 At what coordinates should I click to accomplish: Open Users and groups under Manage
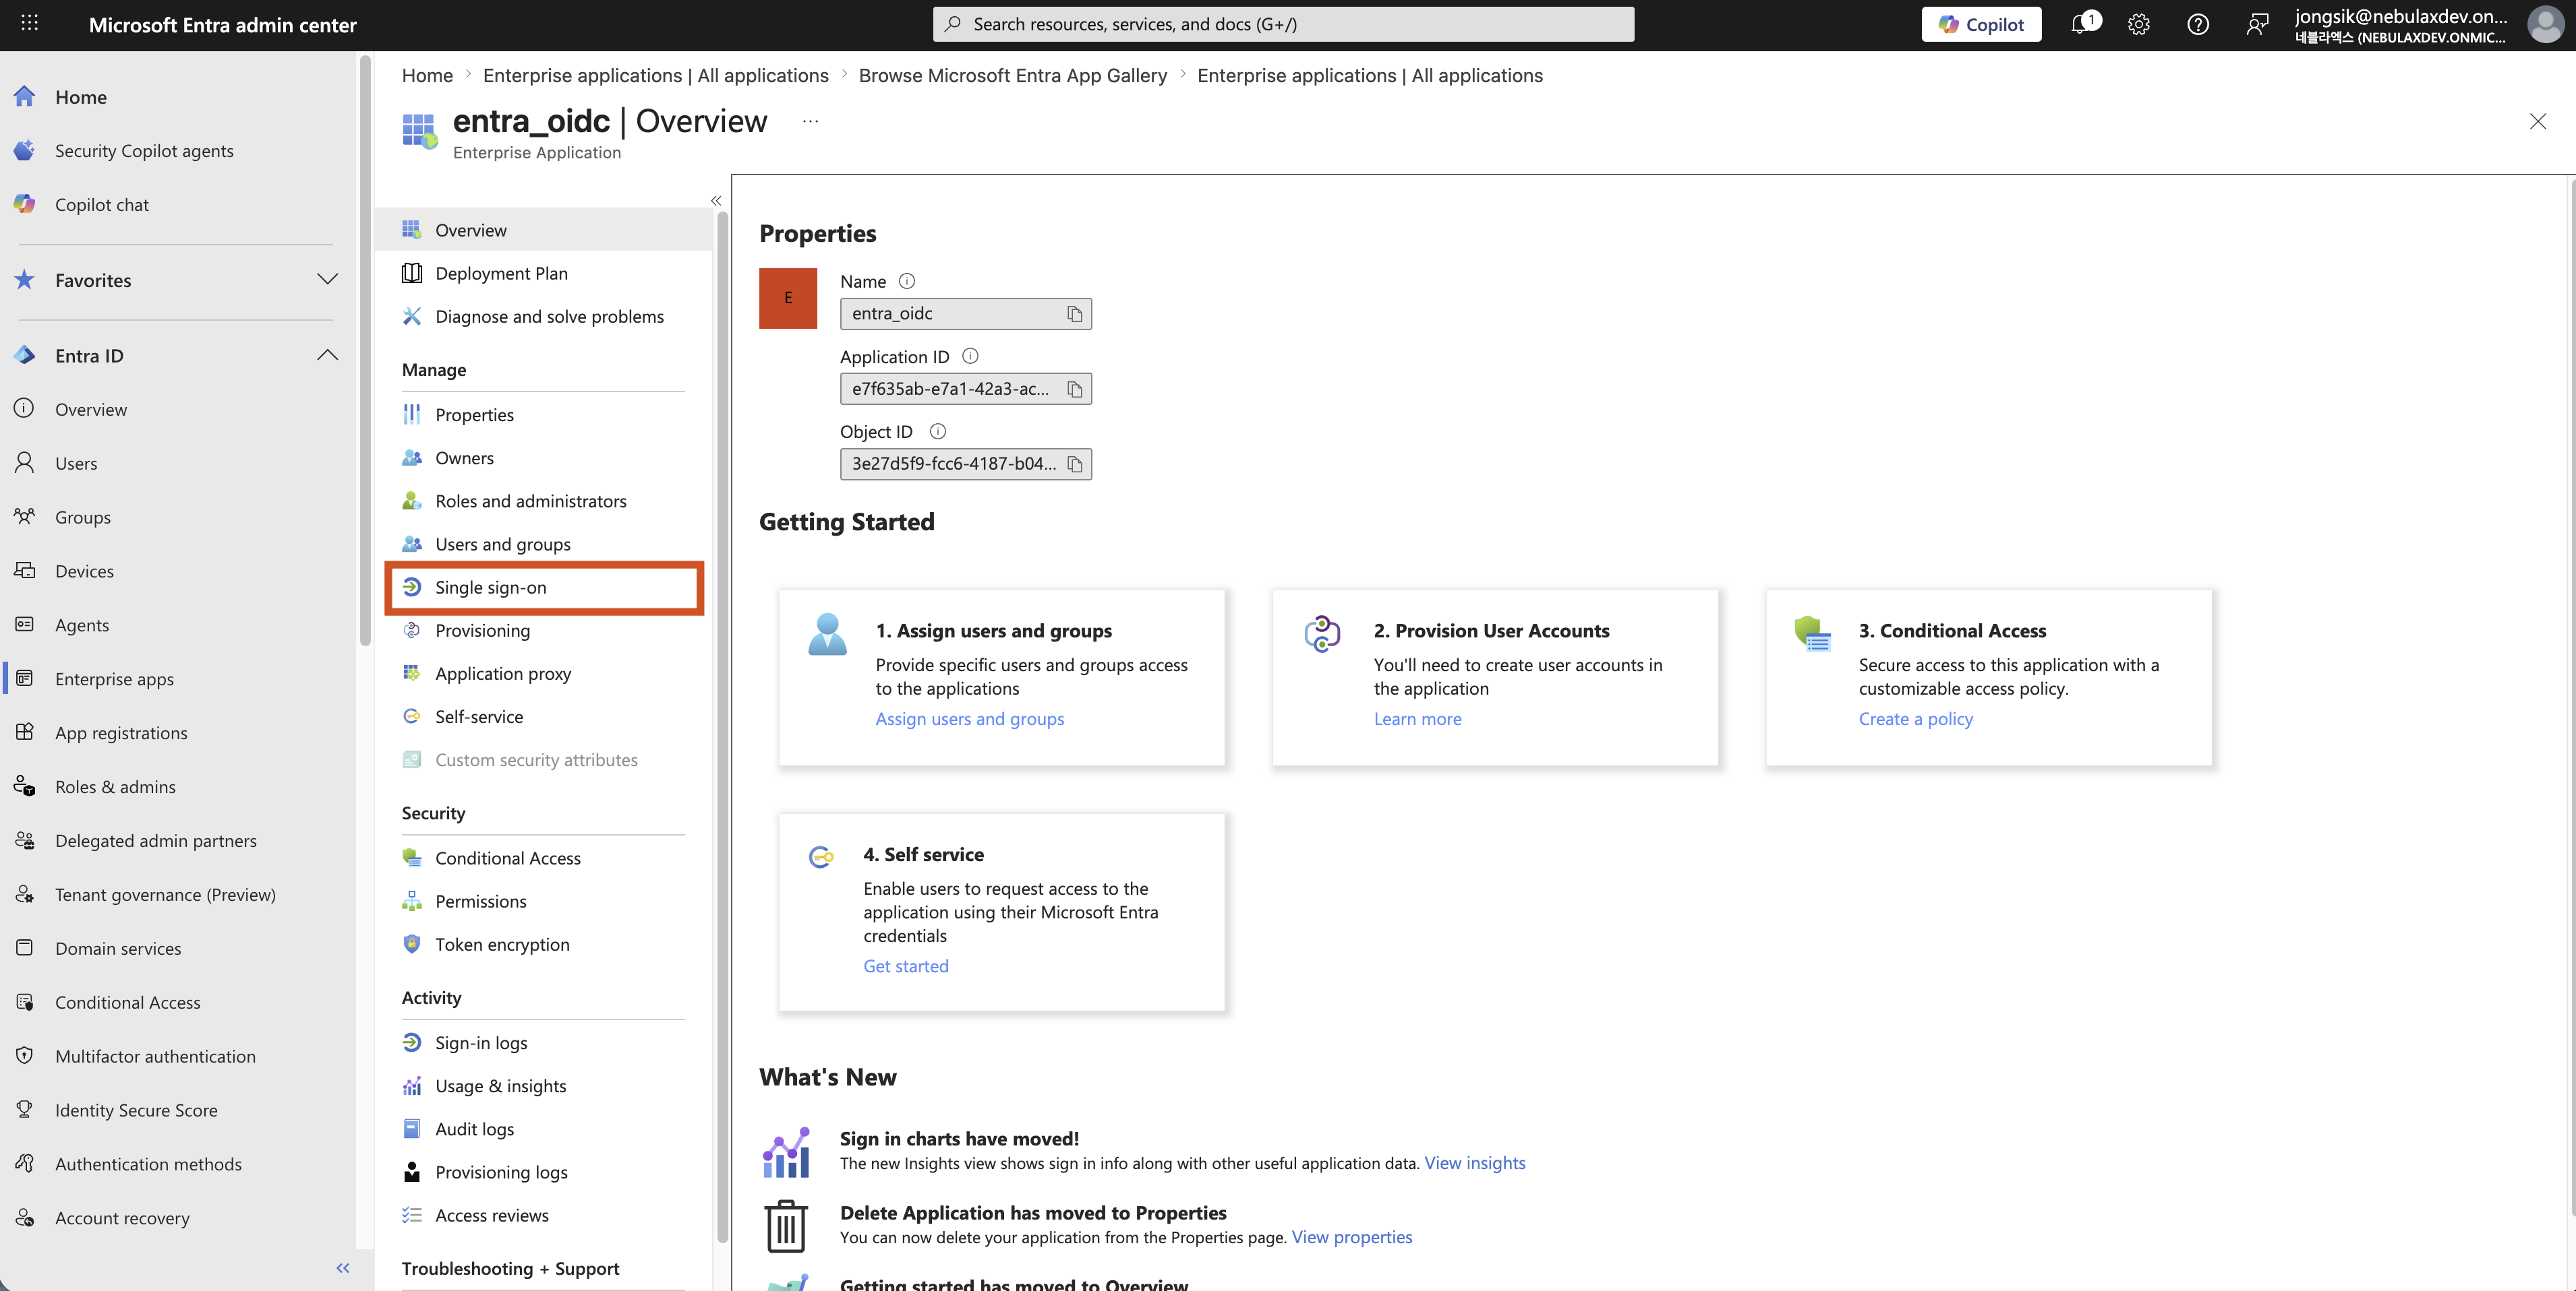point(502,544)
